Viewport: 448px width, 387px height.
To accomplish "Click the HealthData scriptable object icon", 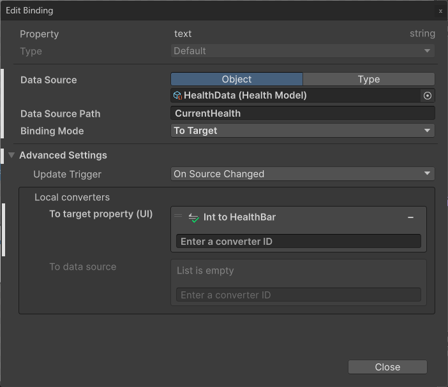I will pyautogui.click(x=177, y=96).
